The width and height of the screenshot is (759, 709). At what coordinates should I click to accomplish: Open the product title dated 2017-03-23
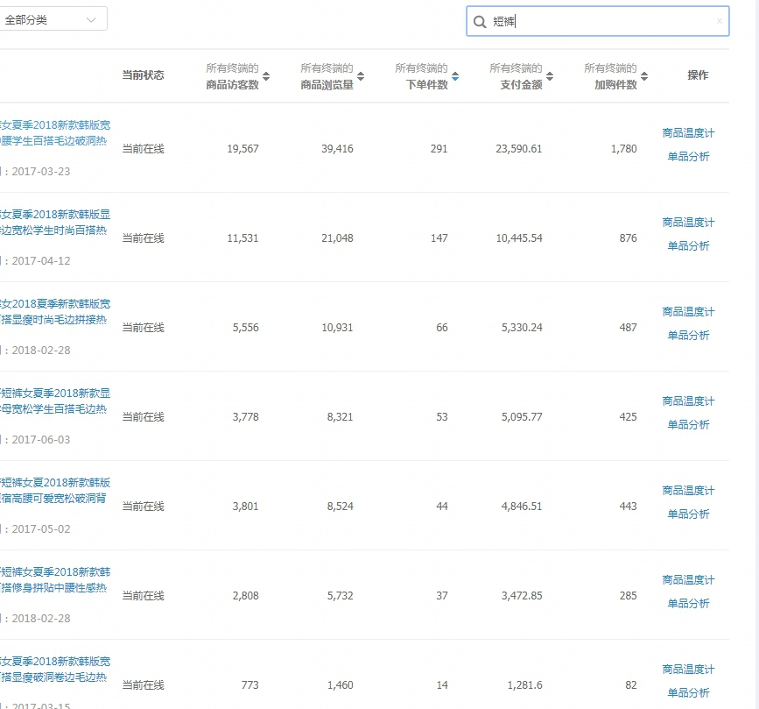coord(54,133)
